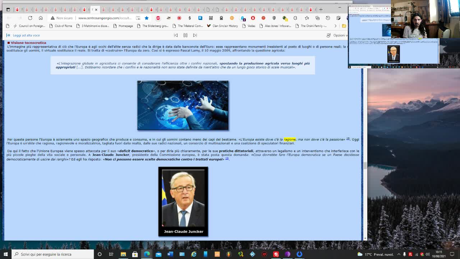
Task: Open Task View on taskbar
Action: (x=111, y=254)
